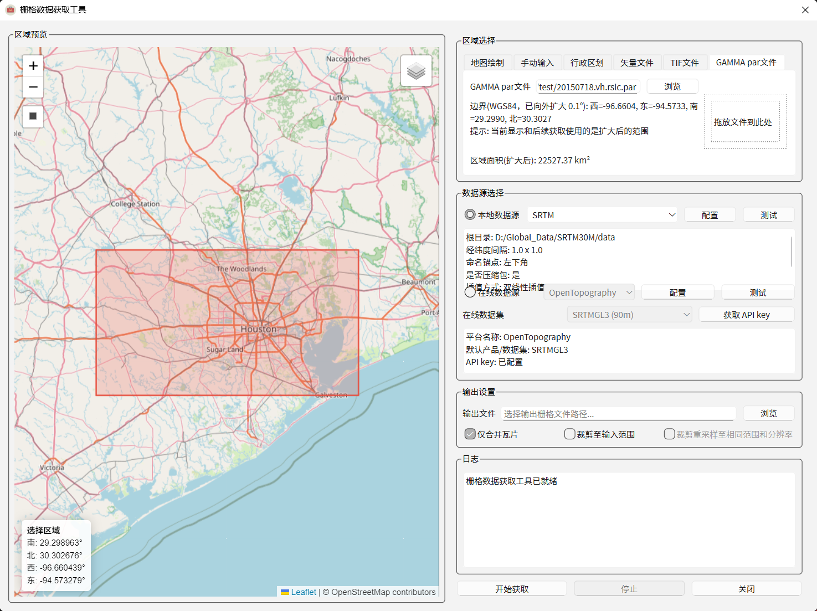
Task: Click the 拖放文件到此处 drop zone
Action: (x=745, y=122)
